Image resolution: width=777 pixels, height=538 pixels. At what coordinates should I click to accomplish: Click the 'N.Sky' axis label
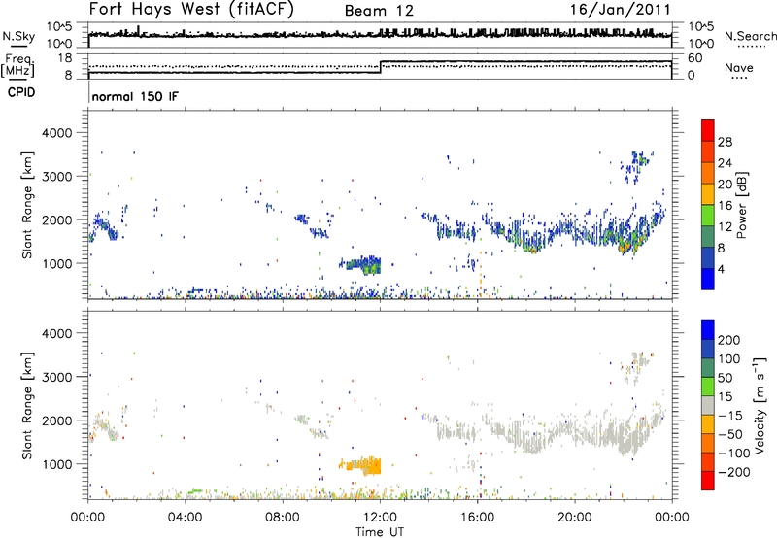tap(18, 36)
